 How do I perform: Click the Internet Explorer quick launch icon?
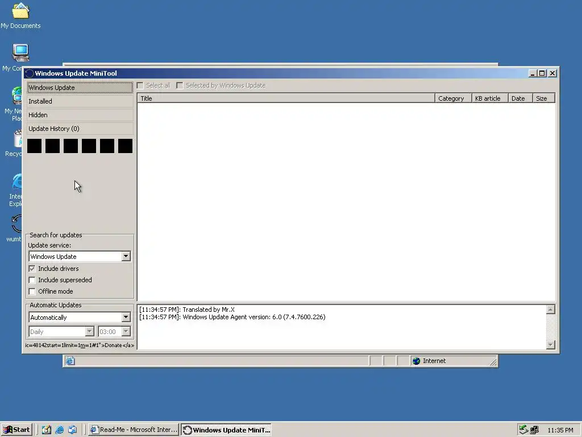click(x=59, y=430)
